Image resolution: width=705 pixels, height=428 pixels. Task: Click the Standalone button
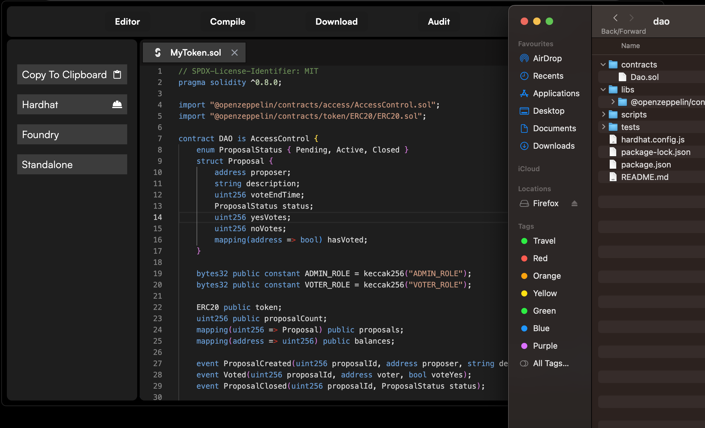(72, 165)
